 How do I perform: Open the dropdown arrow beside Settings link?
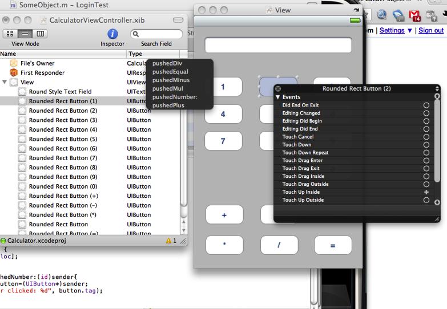pyautogui.click(x=410, y=30)
